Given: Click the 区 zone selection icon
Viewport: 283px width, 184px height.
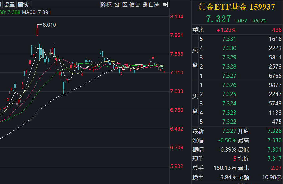Looking at the screenshot, I should click(125, 4).
